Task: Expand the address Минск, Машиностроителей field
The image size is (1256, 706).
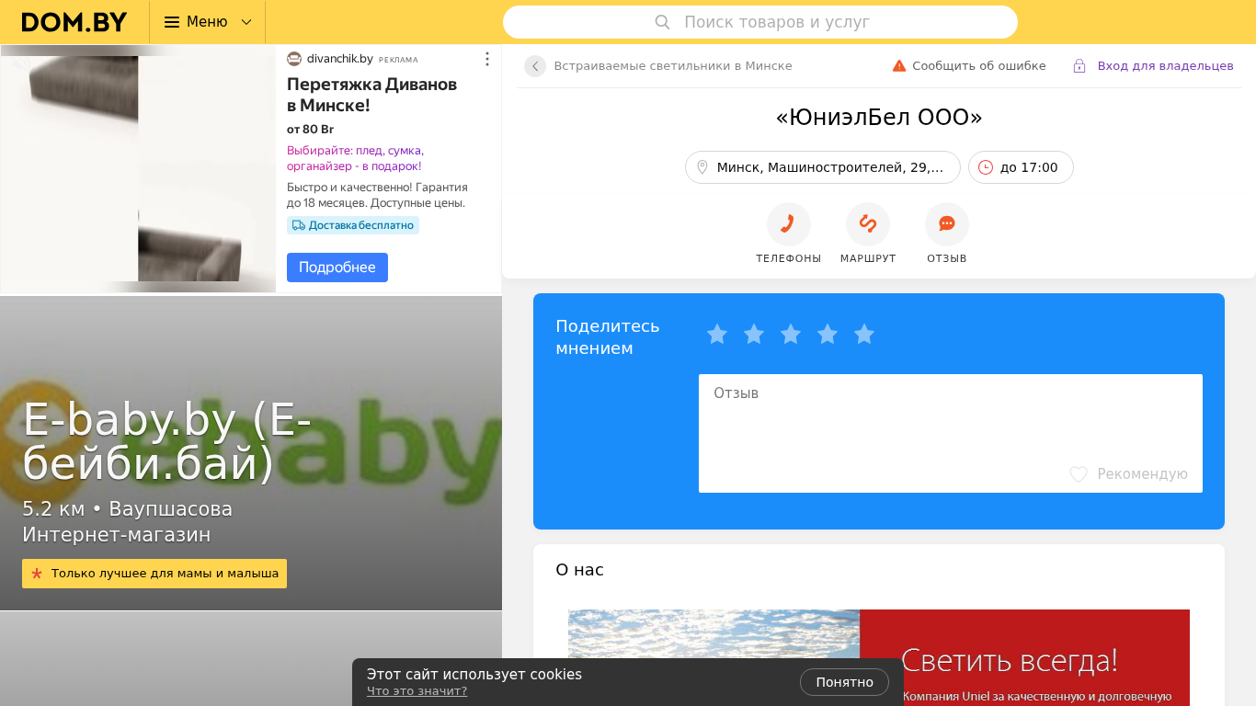Action: [823, 167]
